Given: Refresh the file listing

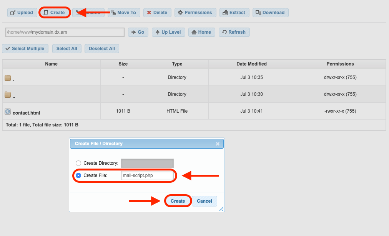Looking at the screenshot, I should point(234,32).
